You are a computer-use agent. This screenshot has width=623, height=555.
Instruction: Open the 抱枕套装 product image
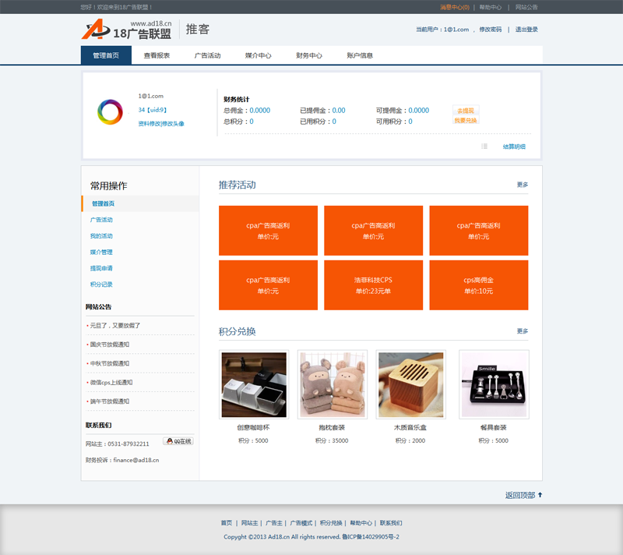(x=332, y=384)
